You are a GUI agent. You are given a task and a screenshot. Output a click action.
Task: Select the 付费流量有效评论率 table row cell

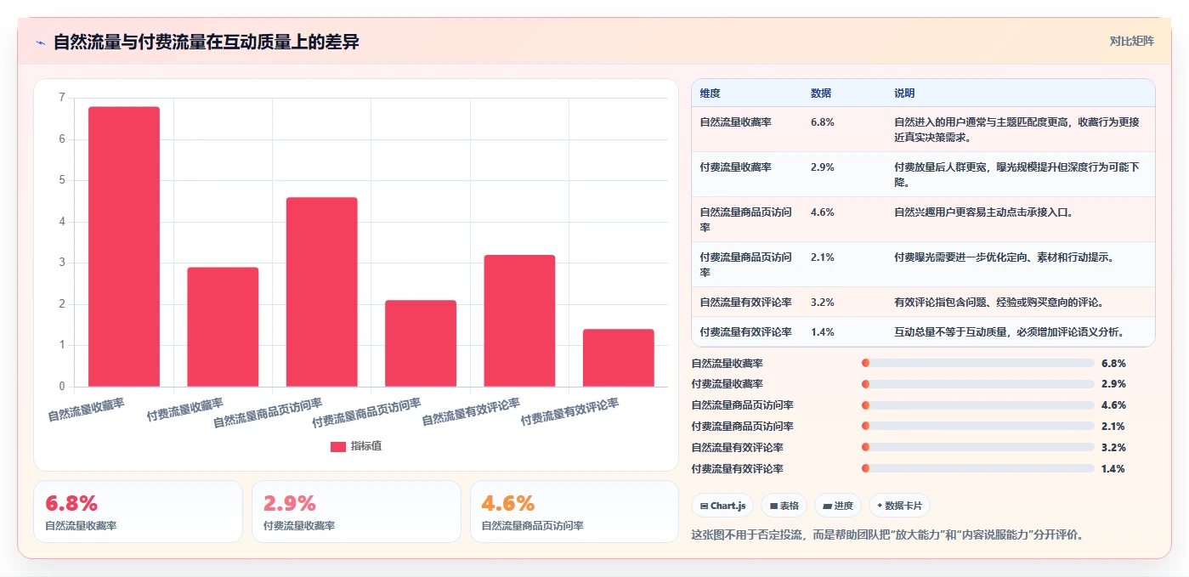746,331
